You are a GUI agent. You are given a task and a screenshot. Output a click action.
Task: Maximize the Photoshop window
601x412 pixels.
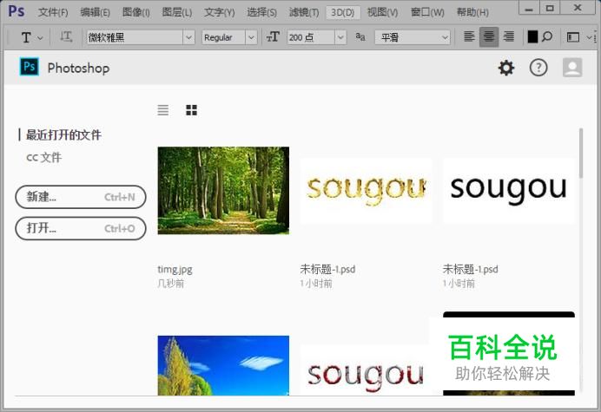coord(550,9)
